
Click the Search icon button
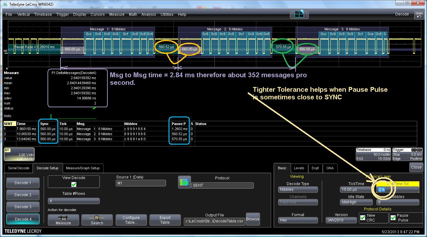click(x=97, y=220)
